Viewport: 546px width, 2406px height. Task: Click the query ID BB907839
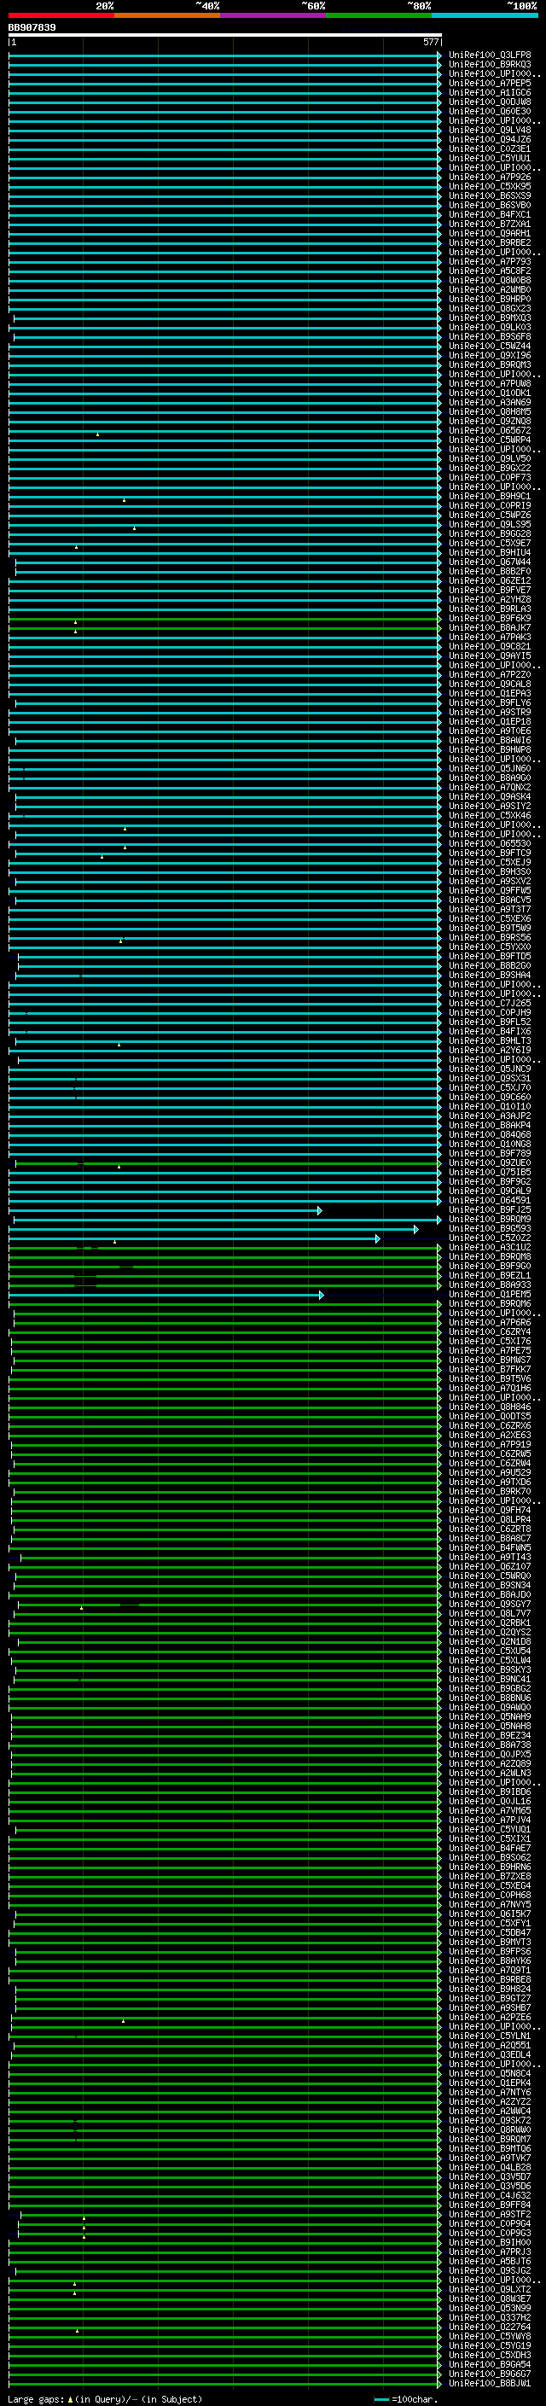click(x=32, y=28)
